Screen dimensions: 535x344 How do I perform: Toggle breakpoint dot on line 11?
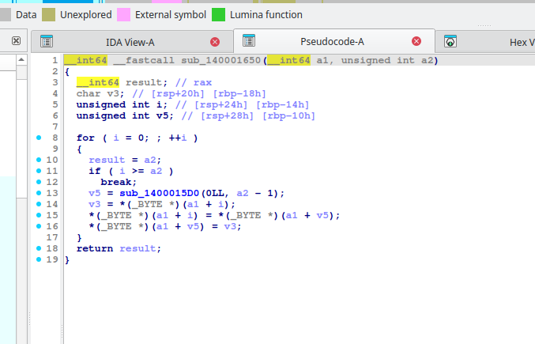pos(39,171)
